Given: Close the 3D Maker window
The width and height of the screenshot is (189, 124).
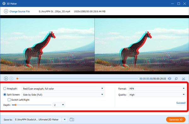Looking at the screenshot, I should click(x=185, y=3).
